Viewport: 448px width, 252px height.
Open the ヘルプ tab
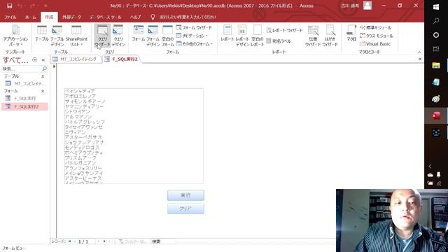coord(135,17)
